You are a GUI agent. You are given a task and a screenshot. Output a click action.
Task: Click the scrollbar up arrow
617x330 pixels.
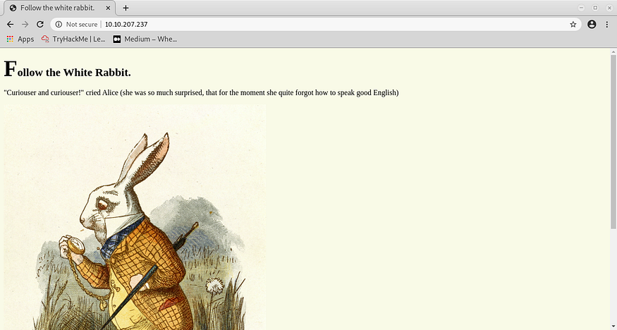613,51
